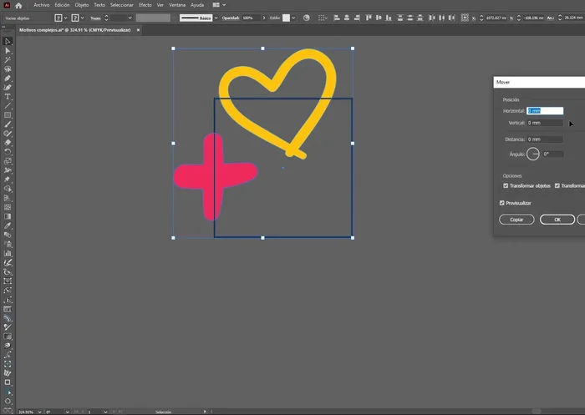Open the Efecto menu
Screen dimensions: 585x415
[x=145, y=5]
